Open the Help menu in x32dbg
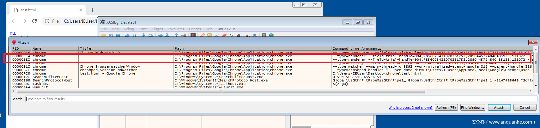540x128 pixels. click(x=209, y=29)
